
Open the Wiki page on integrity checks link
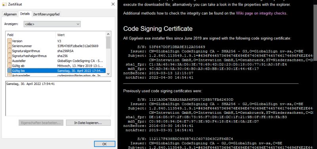[x=261, y=13]
